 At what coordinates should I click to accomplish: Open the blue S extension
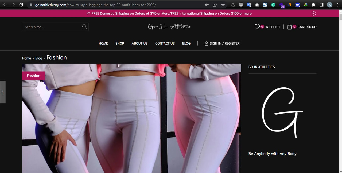click(265, 5)
